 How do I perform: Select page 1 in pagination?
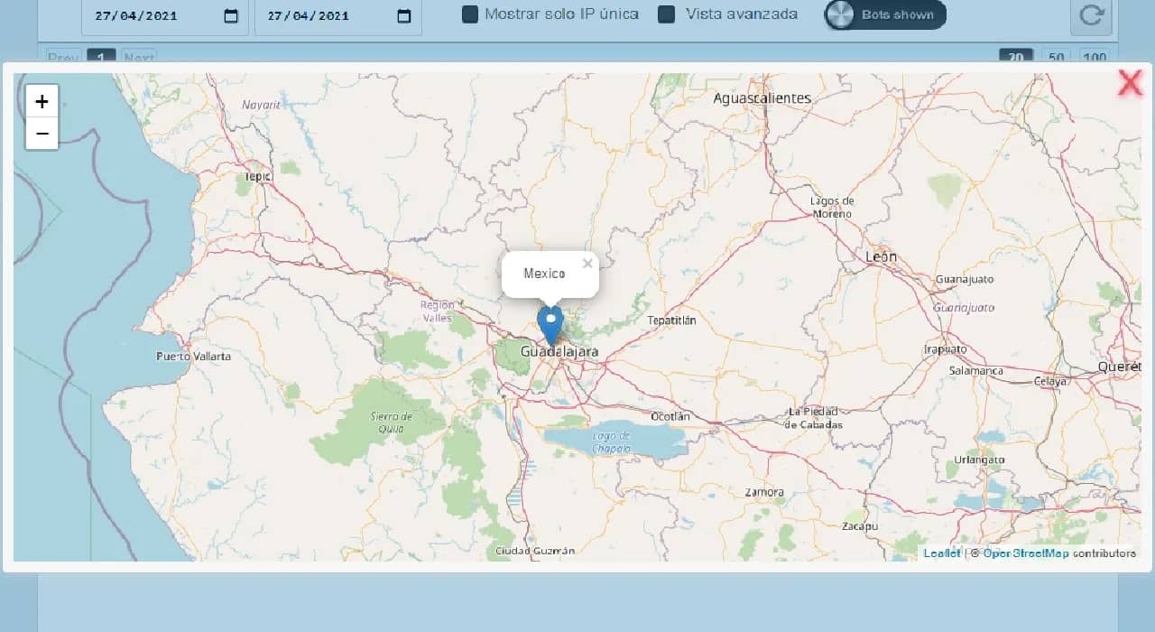point(101,57)
